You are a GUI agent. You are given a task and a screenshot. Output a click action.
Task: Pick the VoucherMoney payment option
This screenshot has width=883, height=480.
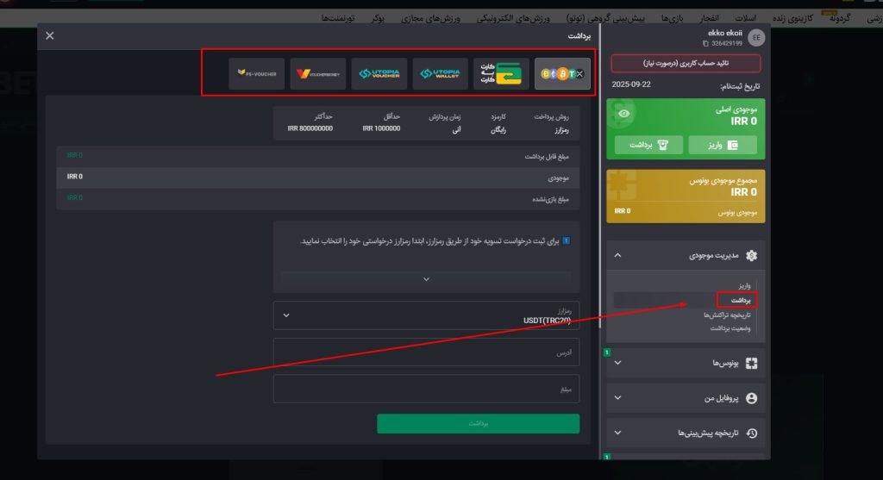[x=318, y=74]
